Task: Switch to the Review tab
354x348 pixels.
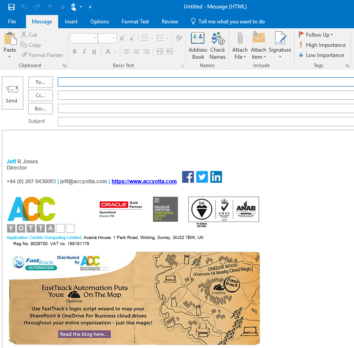Action: (170, 22)
